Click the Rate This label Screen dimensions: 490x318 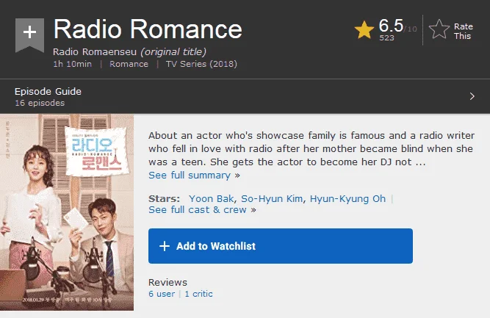click(463, 32)
